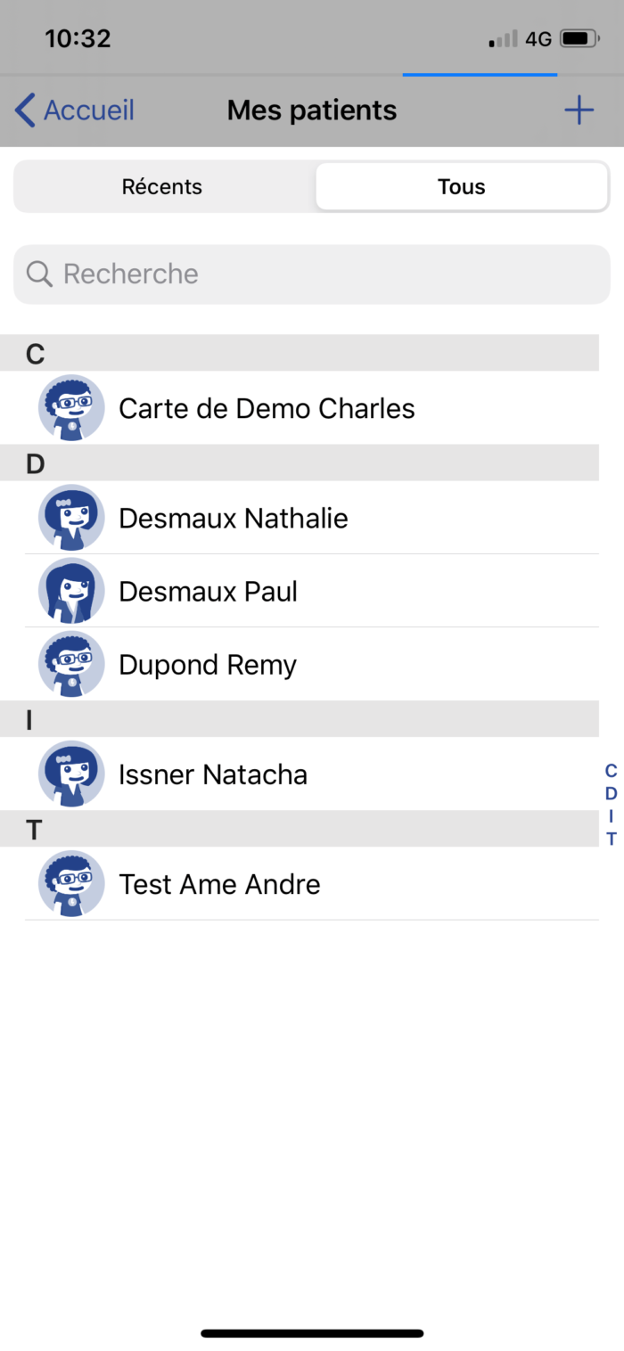Tap Test Ame Andre's avatar icon
Image resolution: width=624 pixels, height=1351 pixels.
point(71,883)
